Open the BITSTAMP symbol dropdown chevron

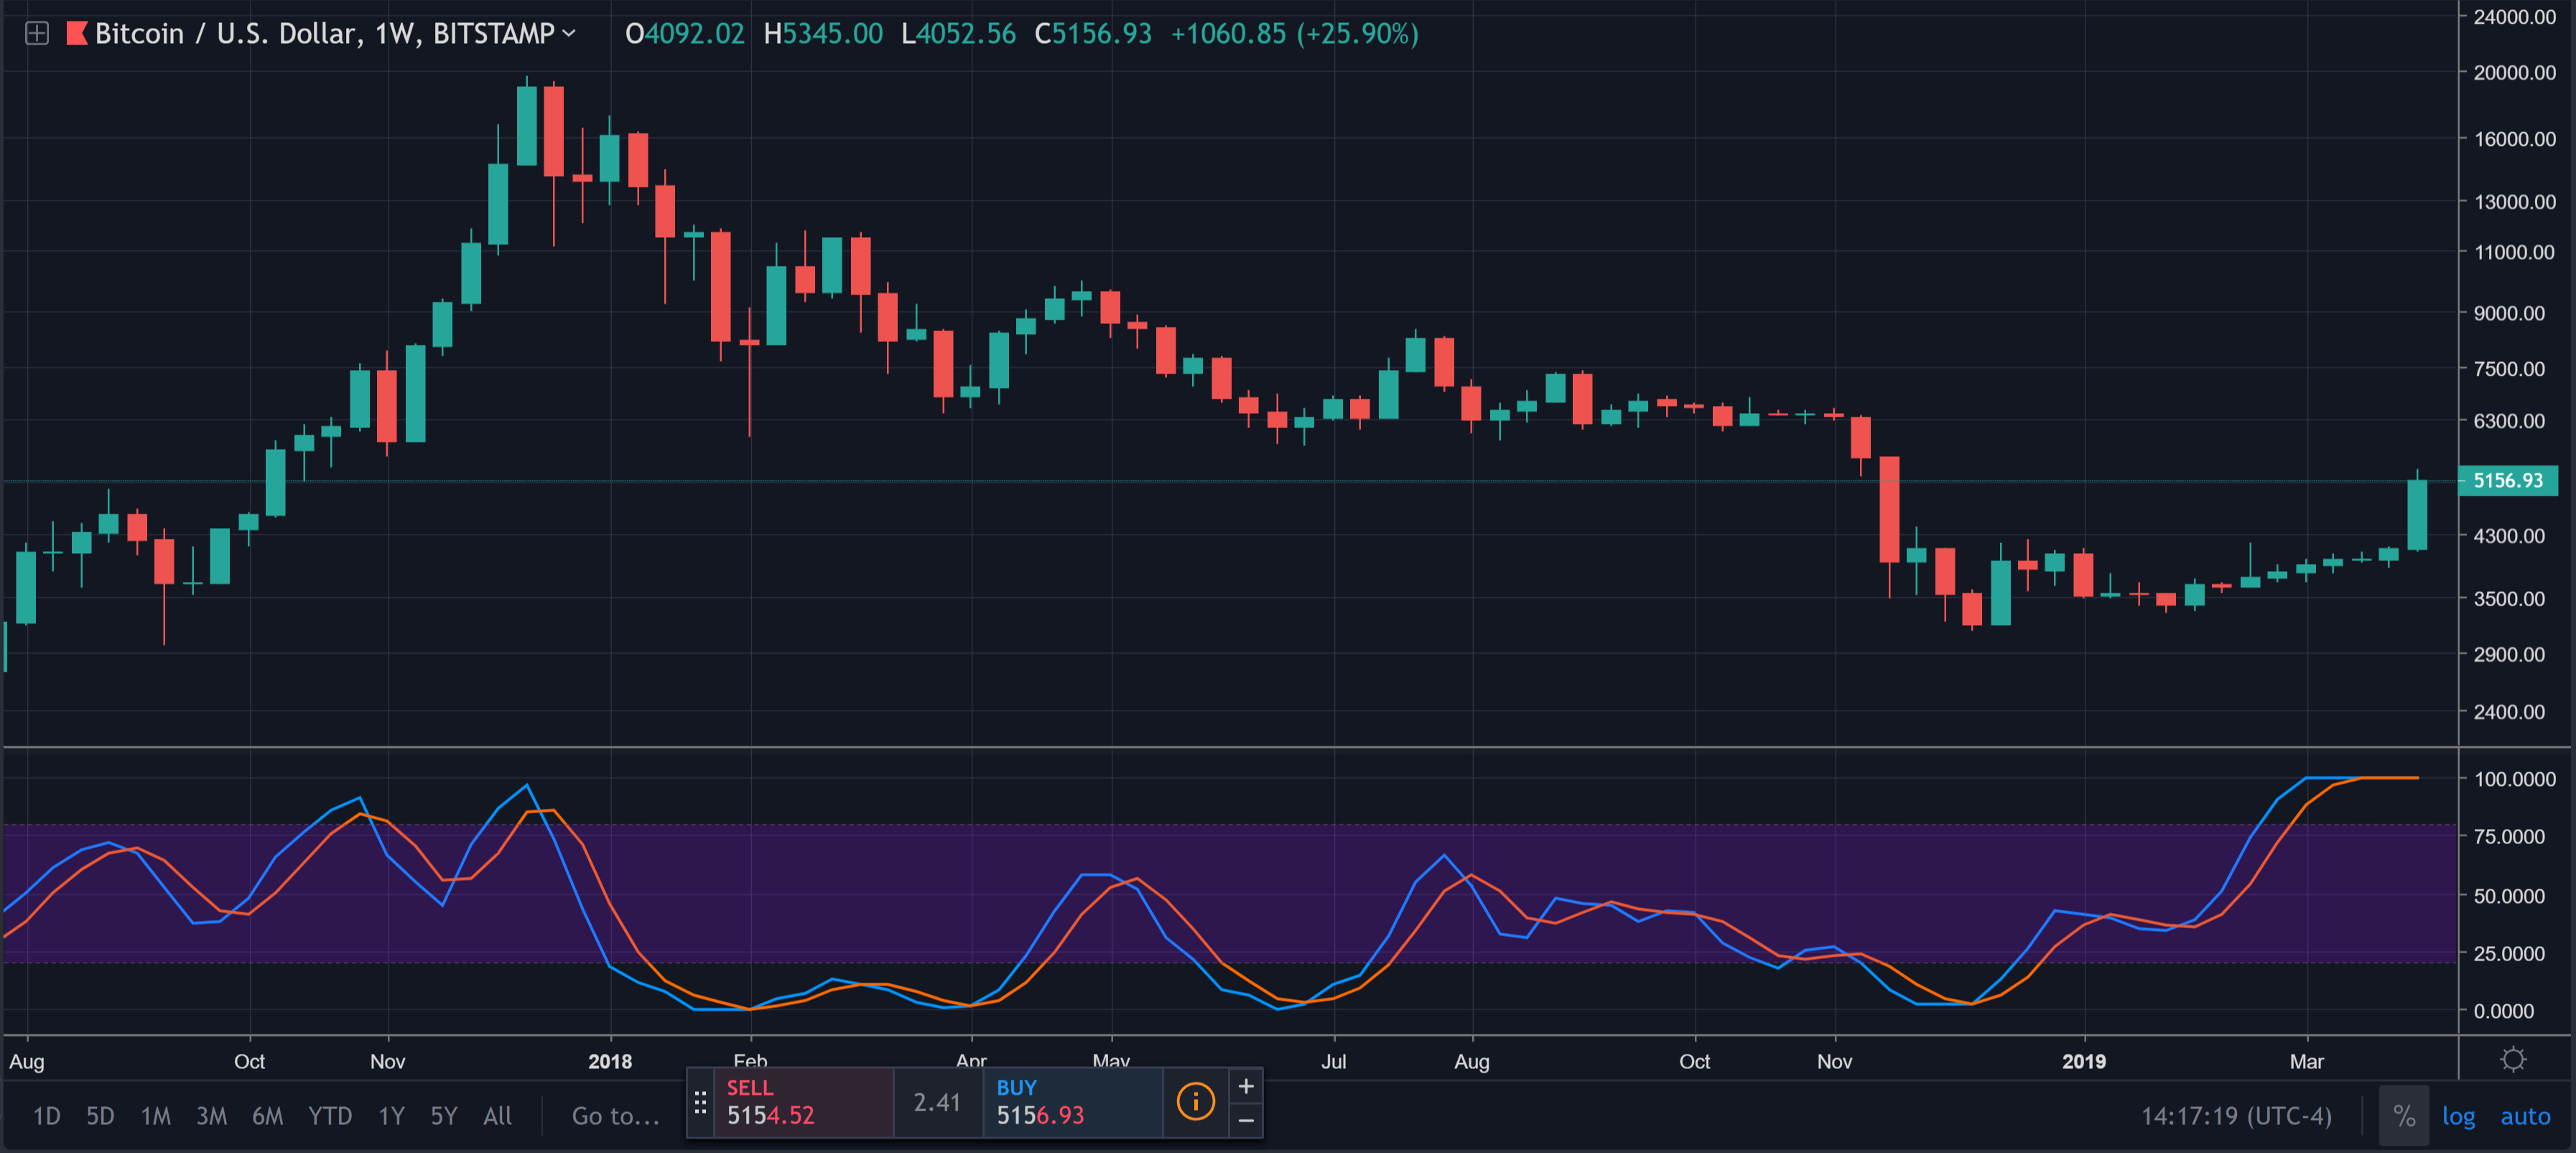click(570, 33)
